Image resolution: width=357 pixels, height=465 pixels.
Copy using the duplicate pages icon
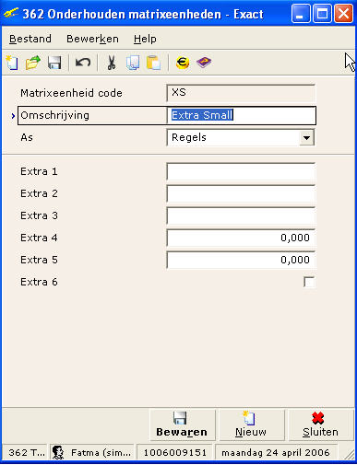pyautogui.click(x=133, y=63)
